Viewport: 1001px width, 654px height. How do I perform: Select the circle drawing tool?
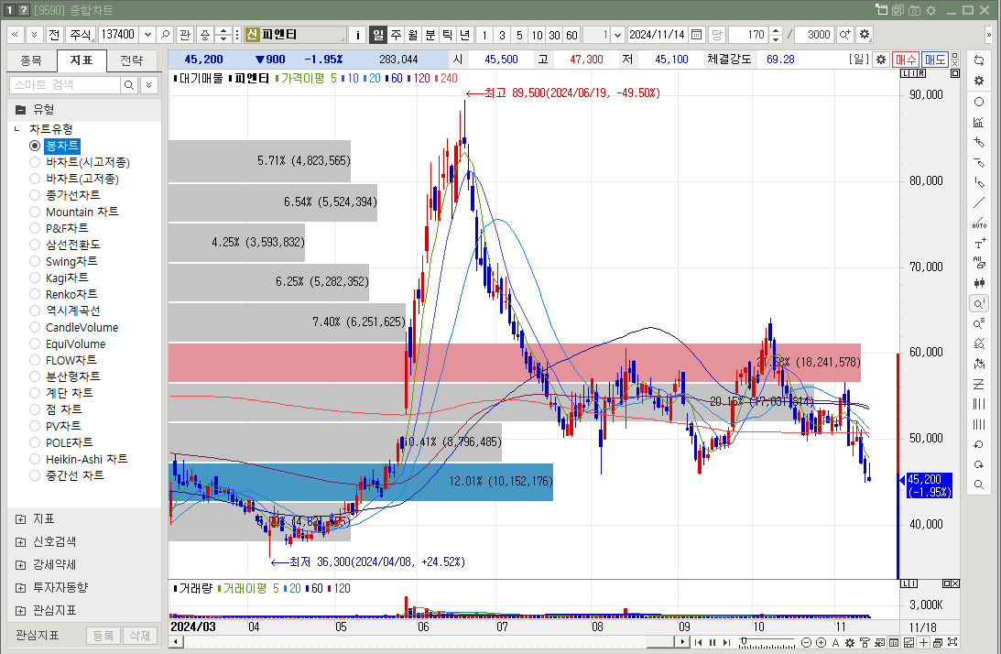(x=979, y=102)
